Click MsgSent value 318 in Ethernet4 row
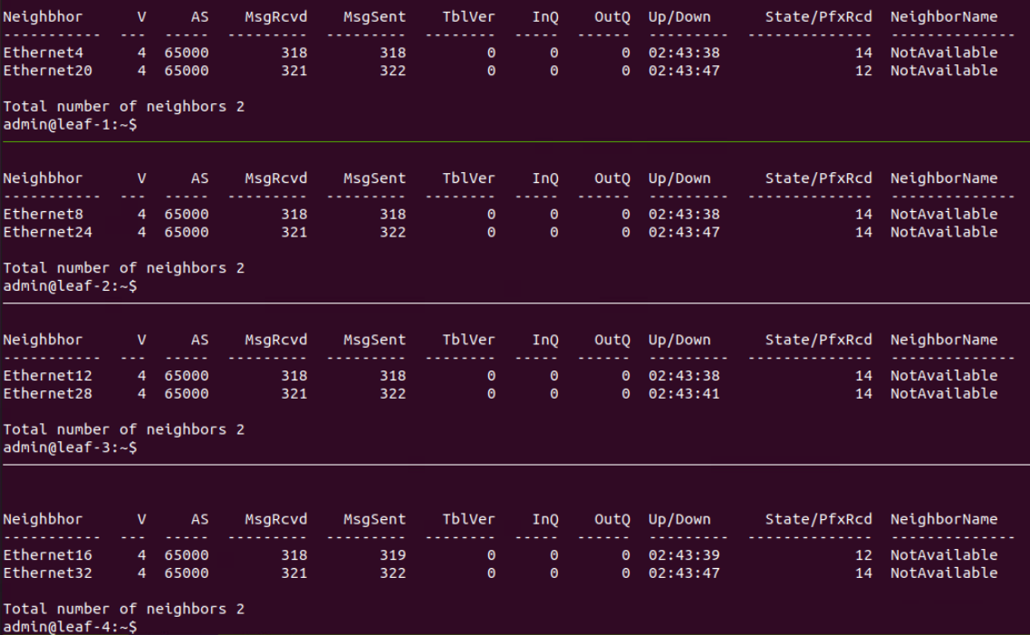1030x635 pixels. [393, 53]
